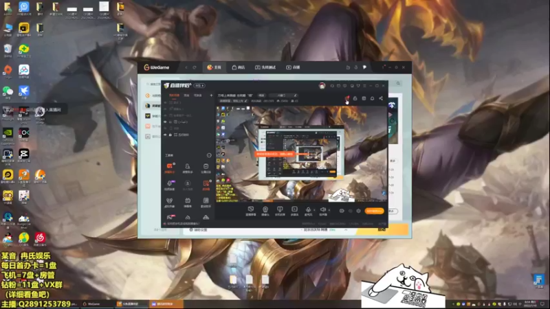Open bear-face virtual tool in toolbox
550x309 pixels.
click(170, 202)
